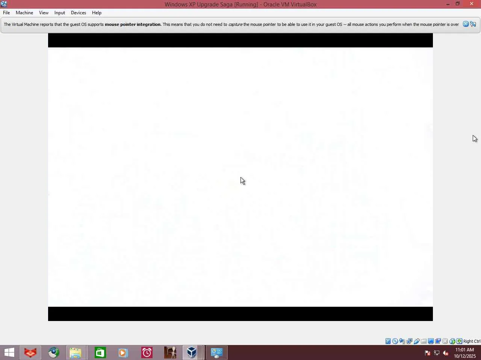Open the Machine menu
Screen dimensions: 481x360
point(24,13)
